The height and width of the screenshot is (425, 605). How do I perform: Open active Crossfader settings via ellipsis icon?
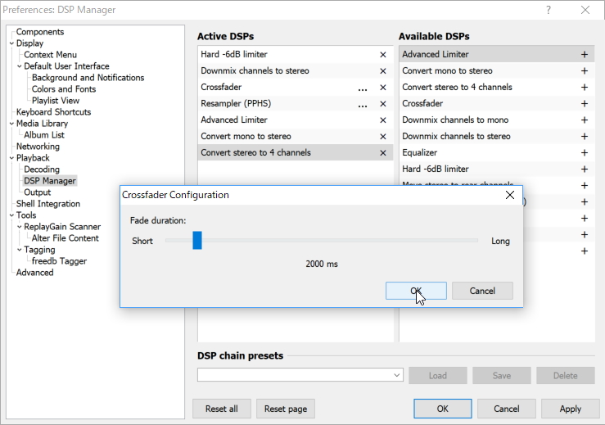362,88
